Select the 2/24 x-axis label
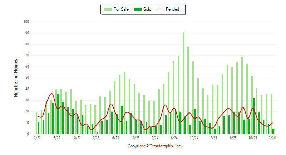 pyautogui.click(x=155, y=138)
